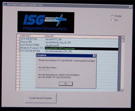Click row number 5 header

point(18,51)
